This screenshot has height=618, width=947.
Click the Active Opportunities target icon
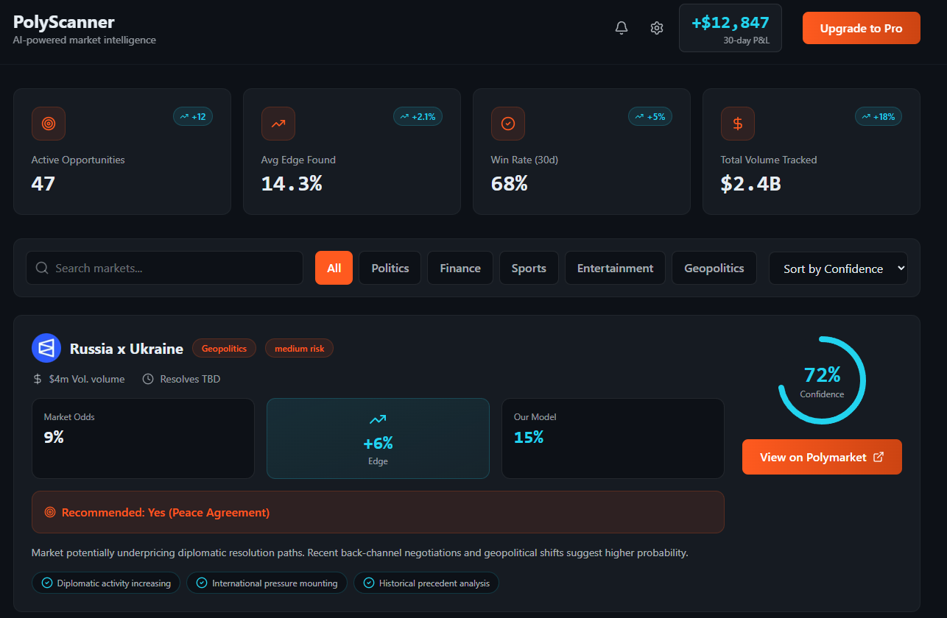click(x=48, y=124)
